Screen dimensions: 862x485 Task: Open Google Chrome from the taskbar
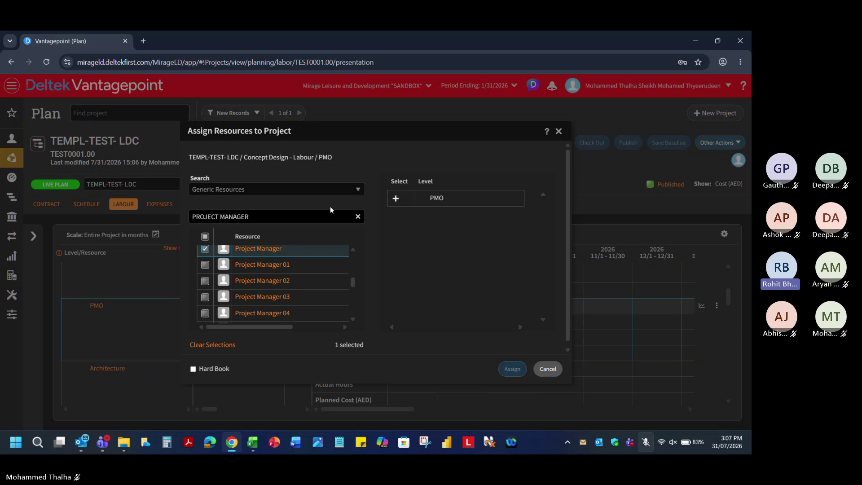tap(232, 442)
